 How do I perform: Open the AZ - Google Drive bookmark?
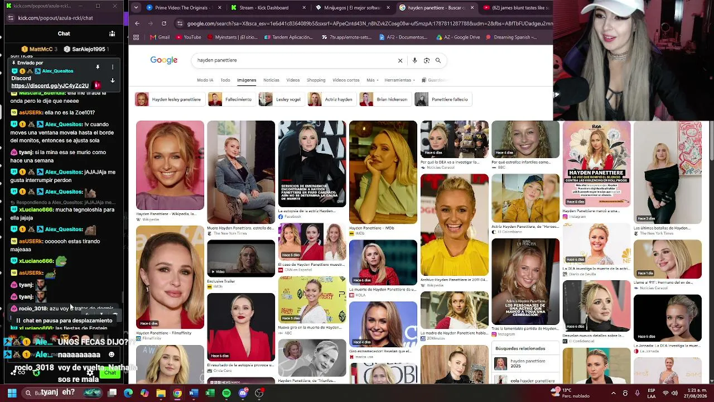[458, 37]
